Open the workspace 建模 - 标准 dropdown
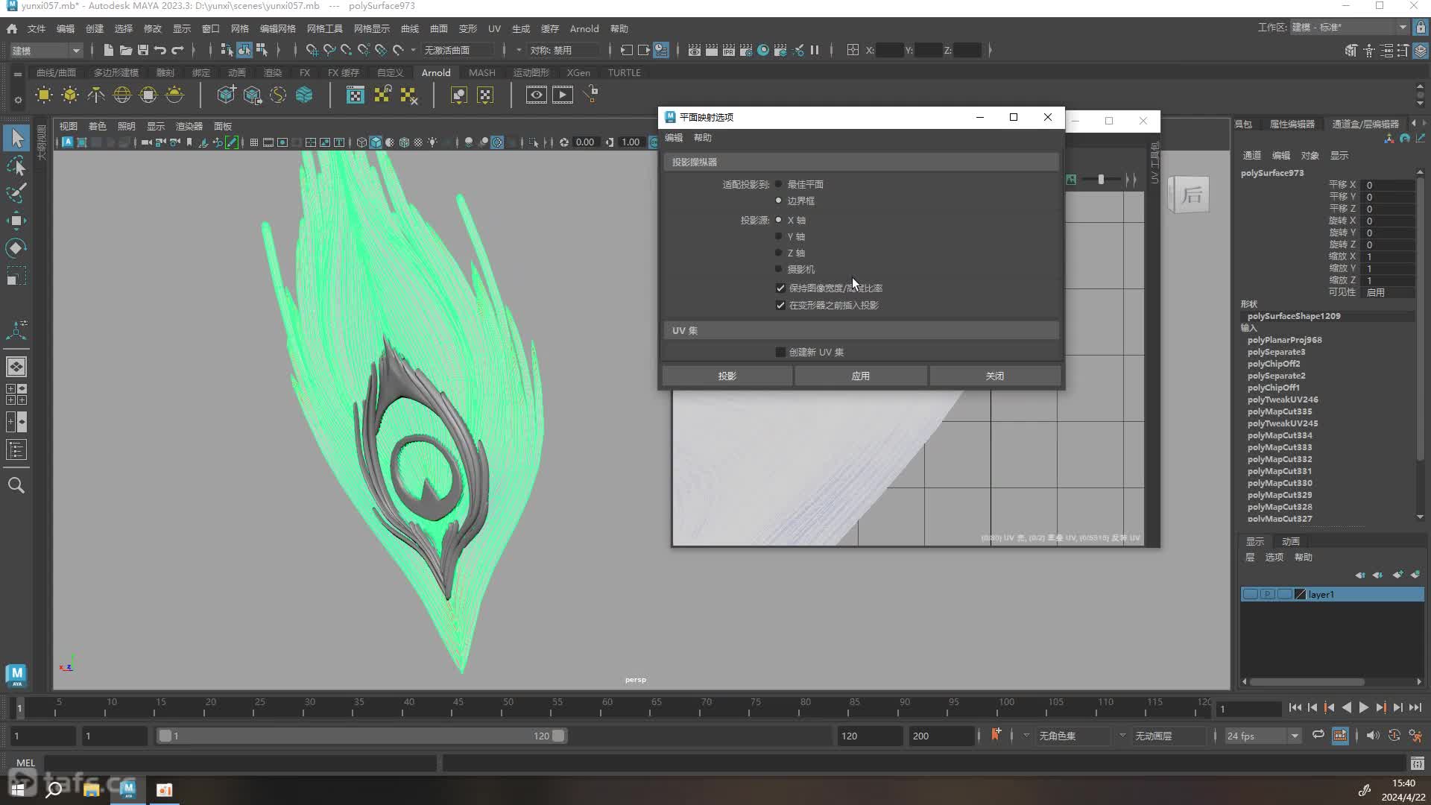Screen dimensions: 1431x805 tap(1349, 28)
